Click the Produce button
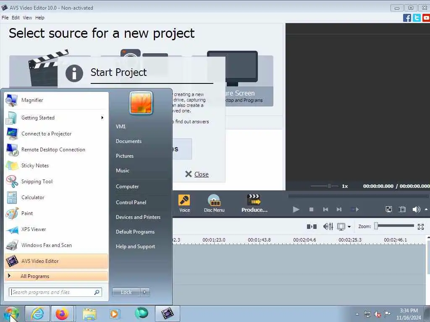The image size is (430, 322). point(254,203)
